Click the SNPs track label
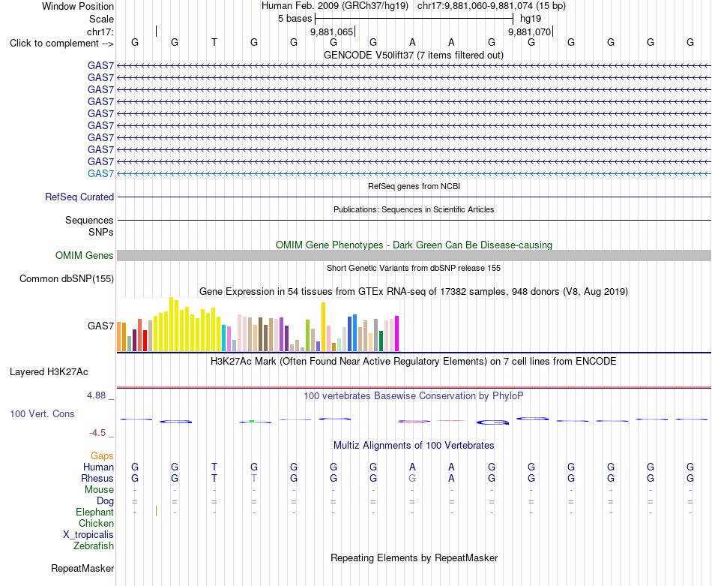The image size is (712, 586). (101, 232)
